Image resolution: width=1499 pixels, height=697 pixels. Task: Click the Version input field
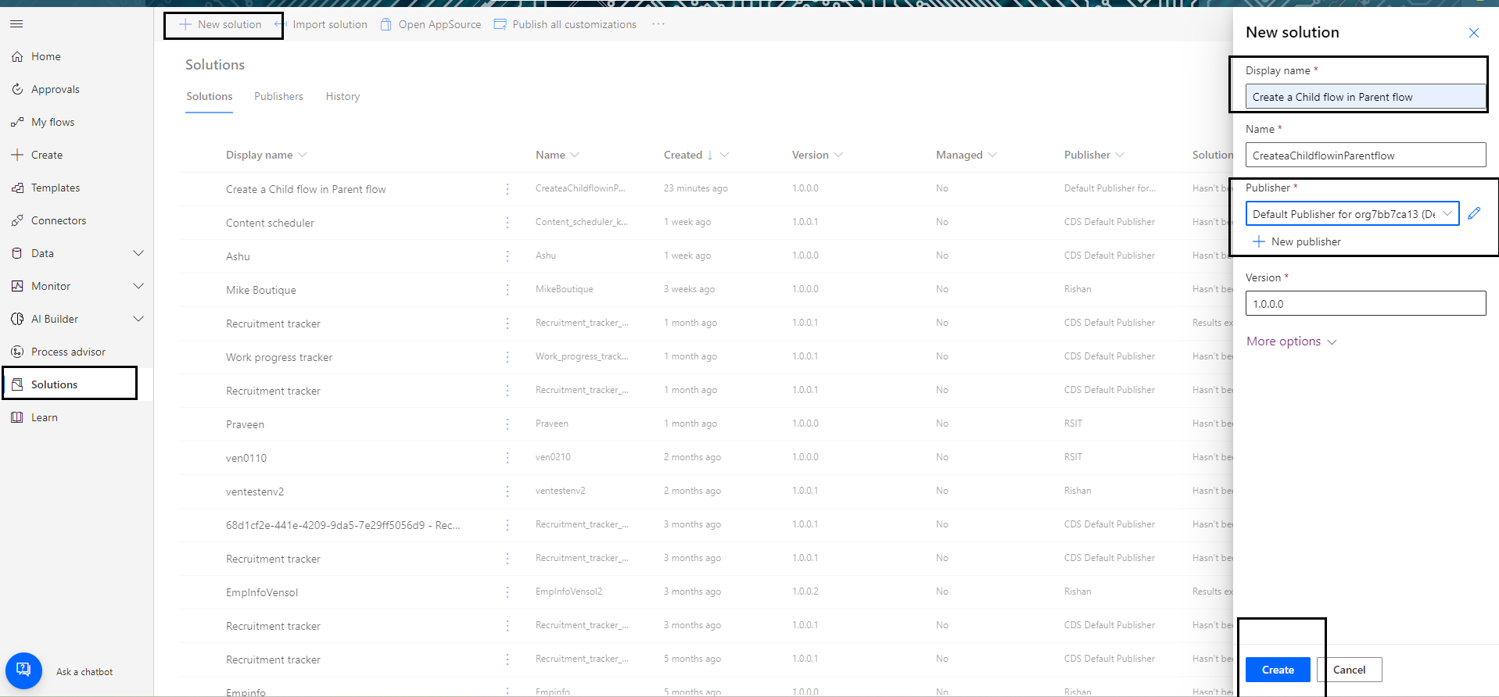1365,304
